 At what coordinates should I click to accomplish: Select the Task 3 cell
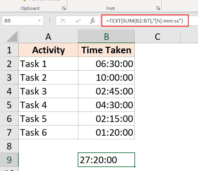click(x=49, y=91)
